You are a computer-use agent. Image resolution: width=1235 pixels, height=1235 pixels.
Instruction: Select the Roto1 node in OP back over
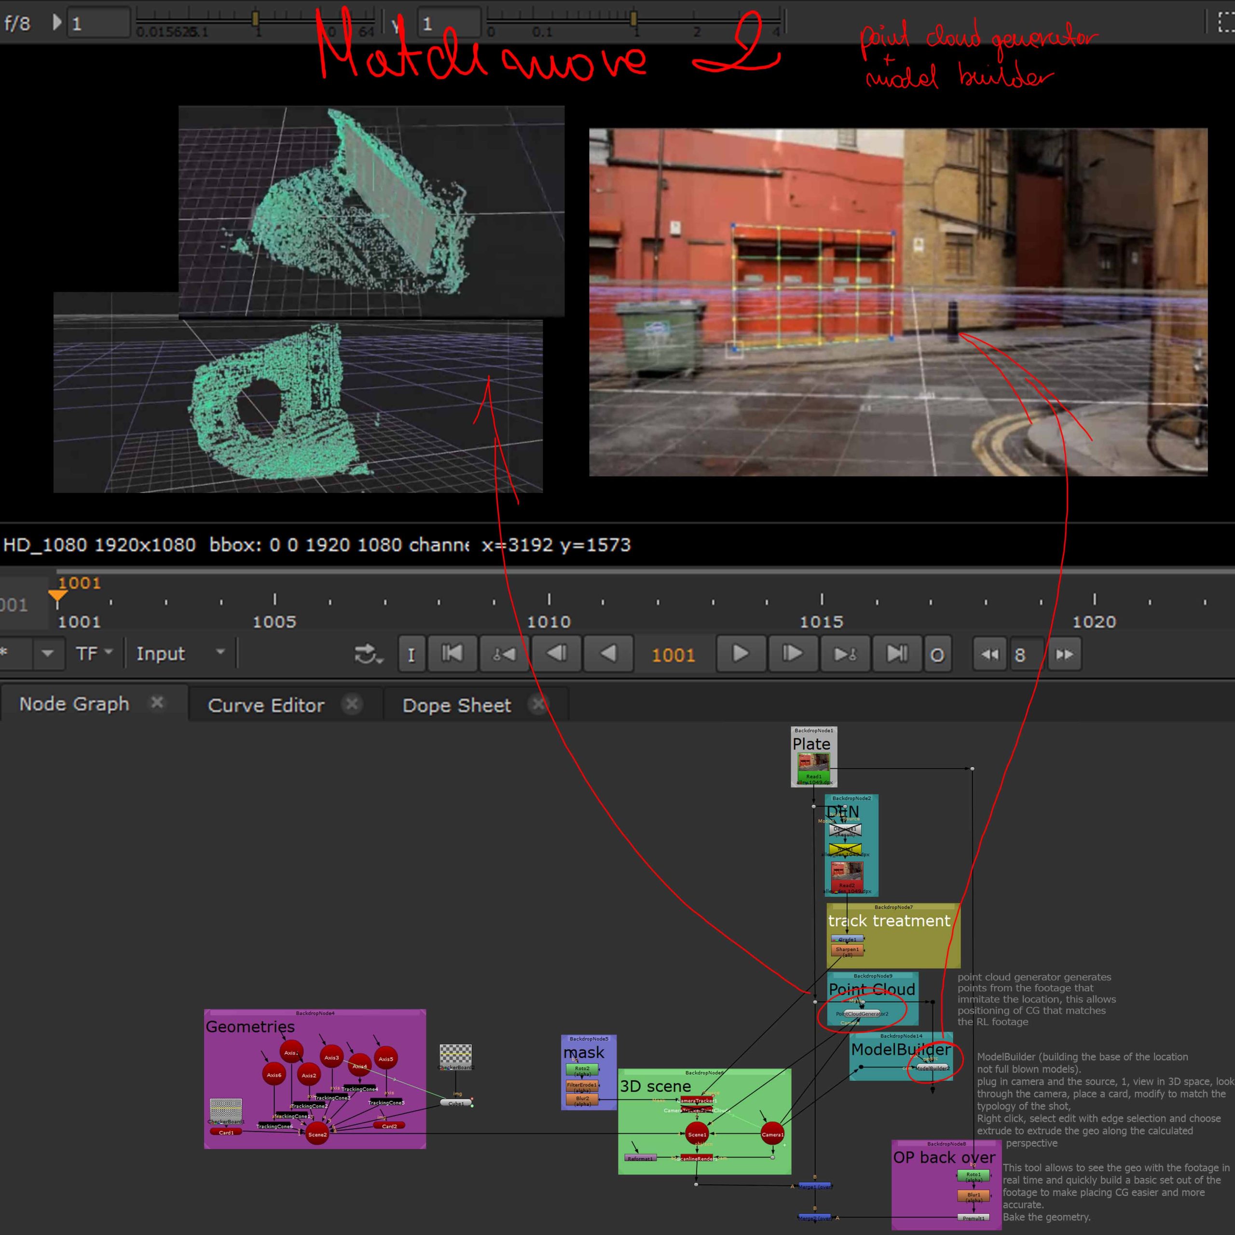[973, 1176]
